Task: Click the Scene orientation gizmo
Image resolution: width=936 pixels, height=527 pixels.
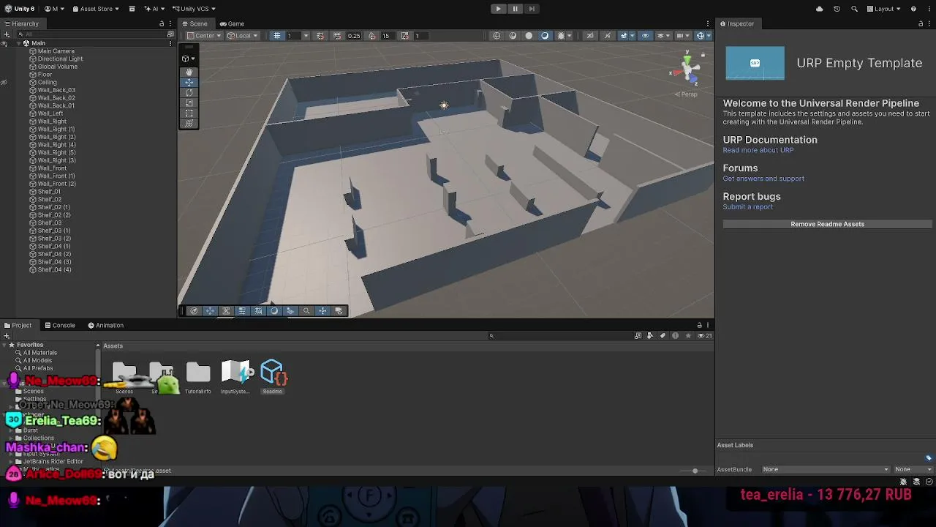Action: point(687,69)
